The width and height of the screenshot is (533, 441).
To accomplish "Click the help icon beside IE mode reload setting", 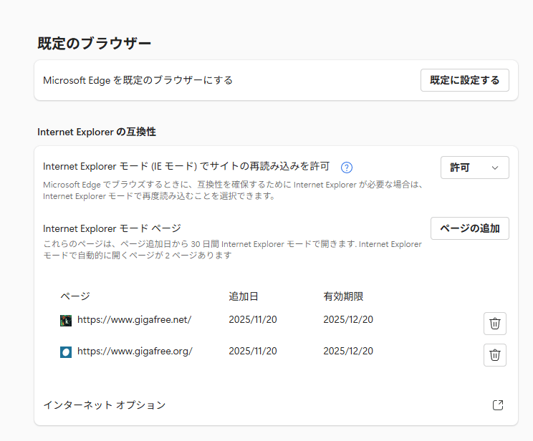I will 347,168.
